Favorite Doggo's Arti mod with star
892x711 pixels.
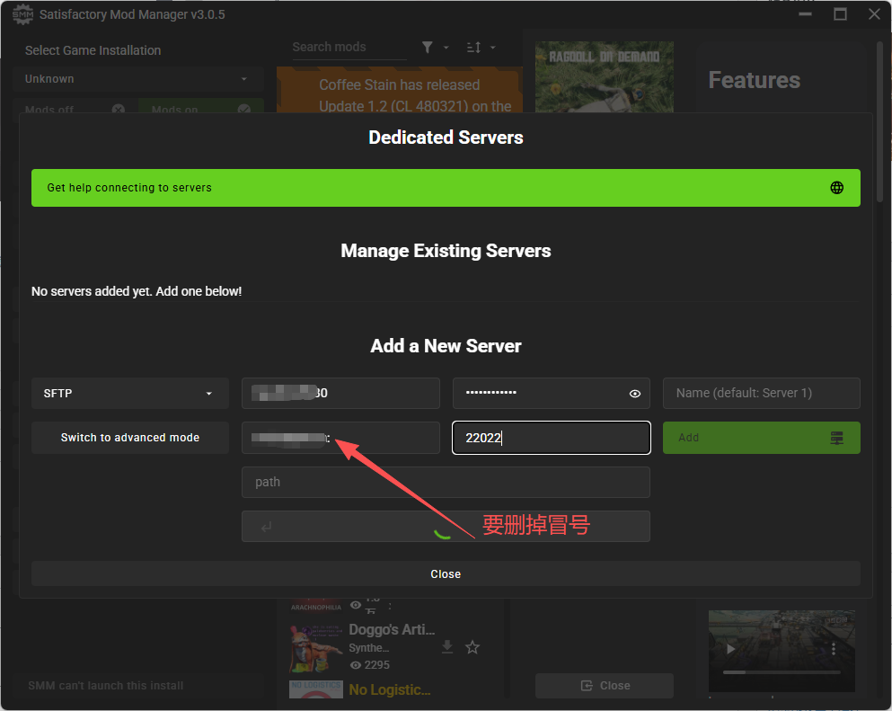[472, 647]
